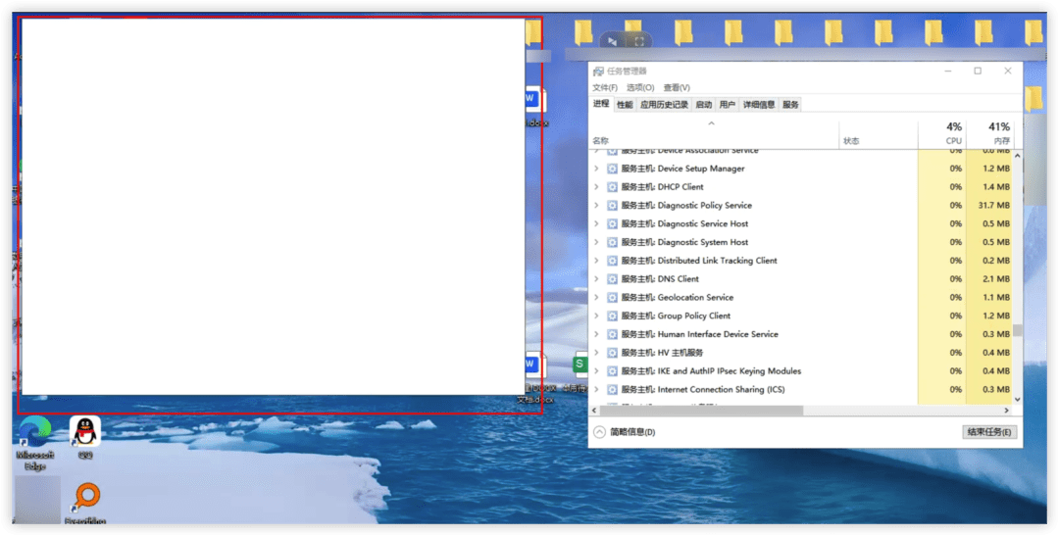Expand the Device Setup Manager service group
This screenshot has width=1059, height=536.
pos(596,169)
